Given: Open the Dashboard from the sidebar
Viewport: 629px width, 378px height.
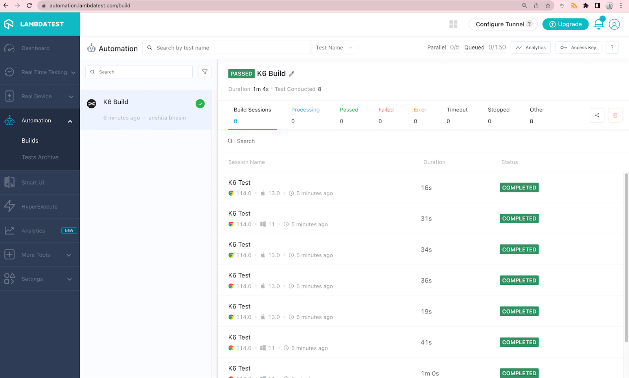Looking at the screenshot, I should 35,48.
